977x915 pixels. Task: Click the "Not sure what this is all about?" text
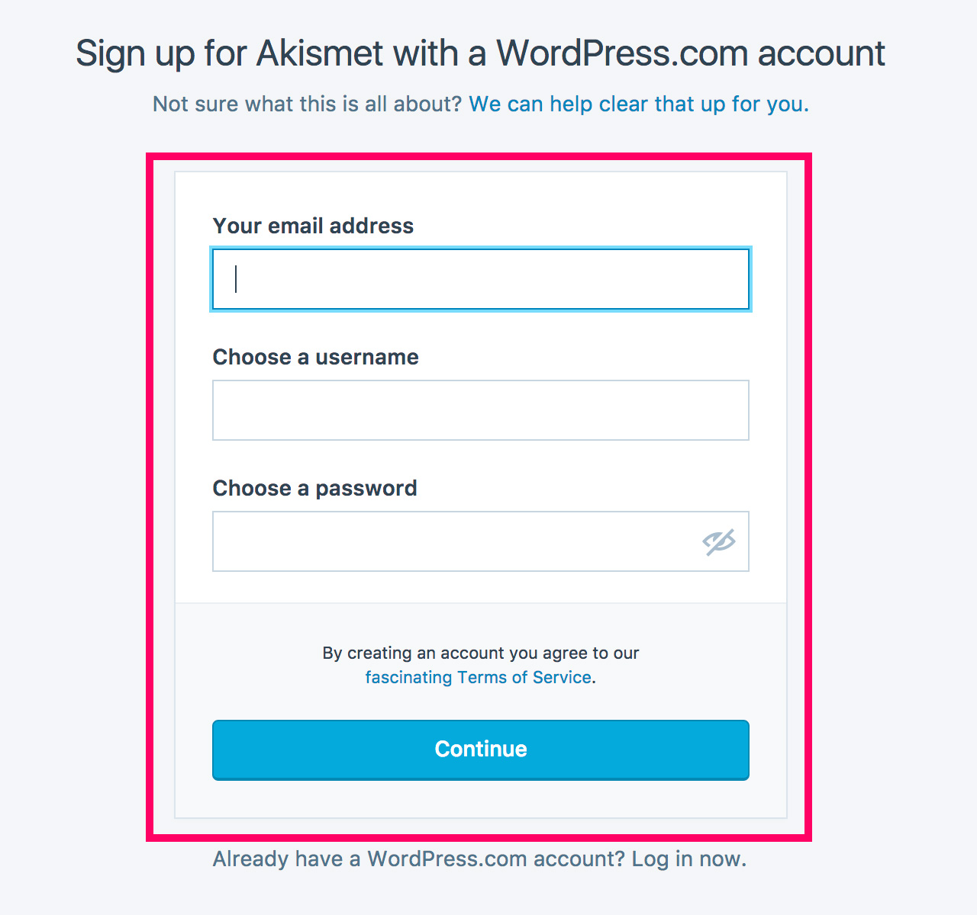click(307, 104)
